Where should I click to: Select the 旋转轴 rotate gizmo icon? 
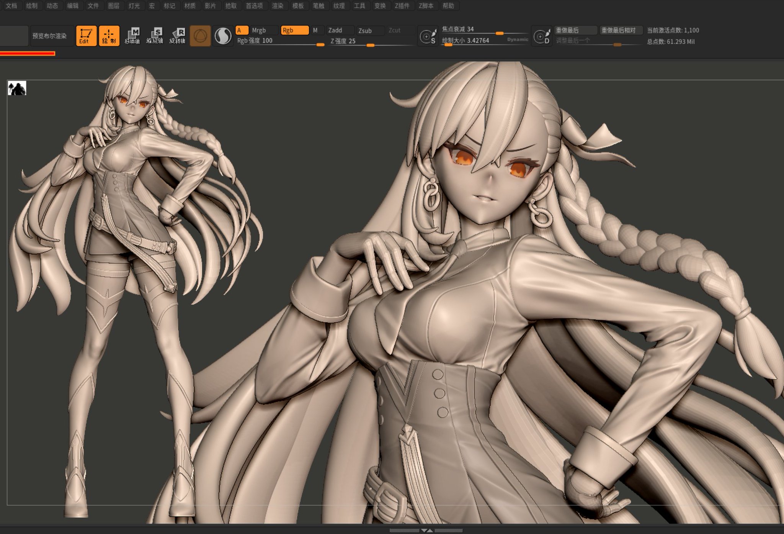(178, 36)
